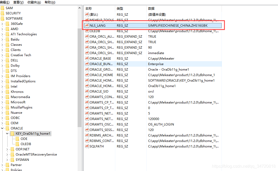Click the ODBC folder icon
The height and width of the screenshot is (171, 278).
7,118
